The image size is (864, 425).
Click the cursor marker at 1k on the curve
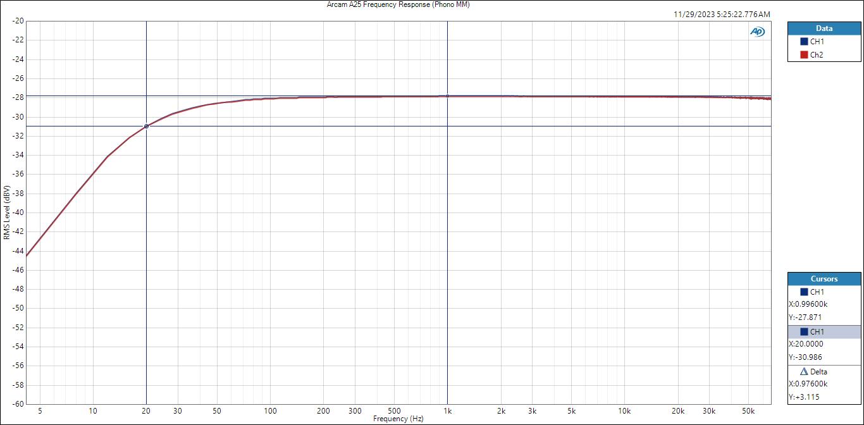[x=448, y=96]
